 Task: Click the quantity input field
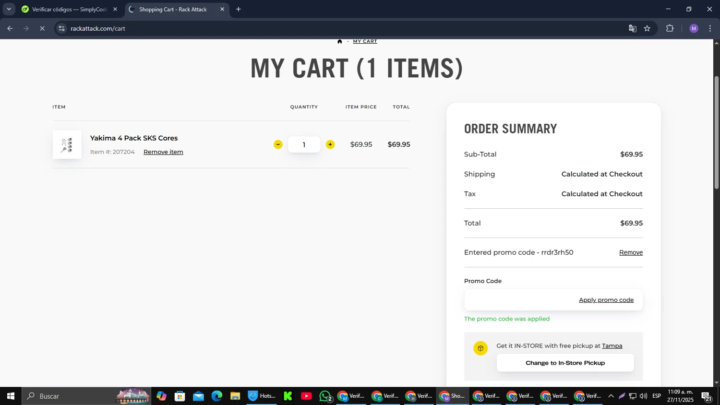tap(304, 144)
